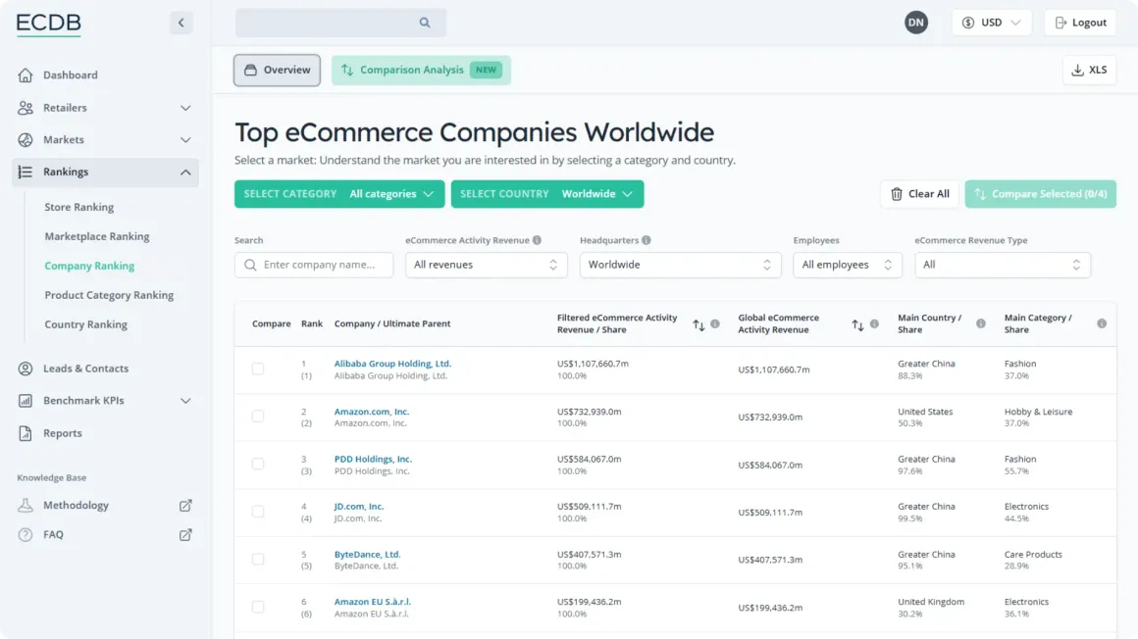Open Marketplace Ranking in sidebar

click(96, 236)
